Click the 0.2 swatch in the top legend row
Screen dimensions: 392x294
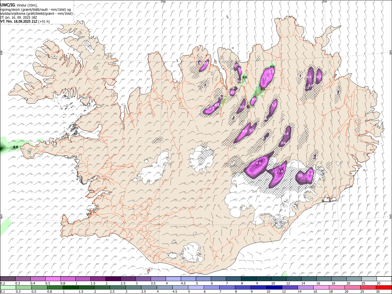tap(8, 279)
